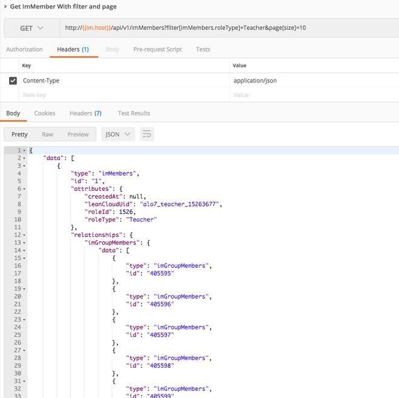This screenshot has height=398, width=399.
Task: Click the id value "405595"
Action: coord(161,274)
